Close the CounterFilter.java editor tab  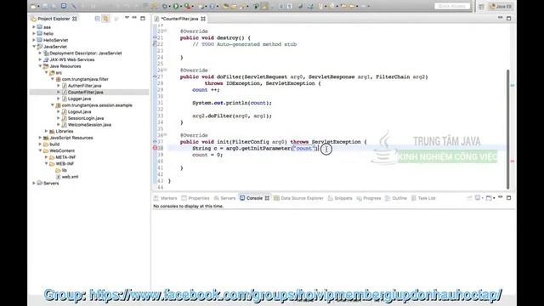[203, 19]
